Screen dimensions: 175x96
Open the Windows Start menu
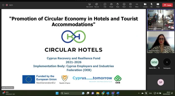pos(57,93)
